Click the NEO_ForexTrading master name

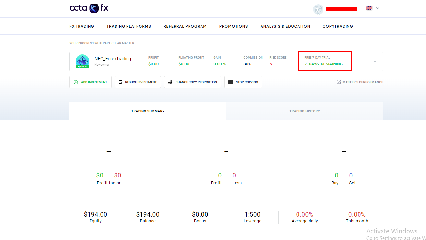[x=113, y=59]
